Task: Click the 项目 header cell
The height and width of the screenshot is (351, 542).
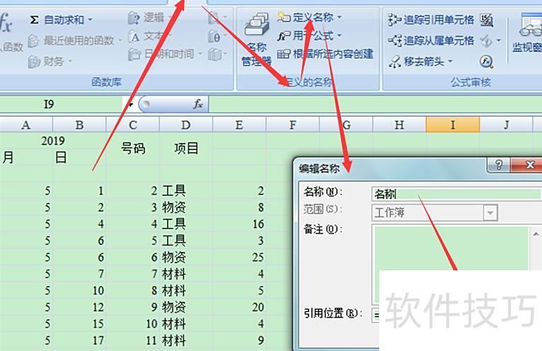Action: coord(186,149)
